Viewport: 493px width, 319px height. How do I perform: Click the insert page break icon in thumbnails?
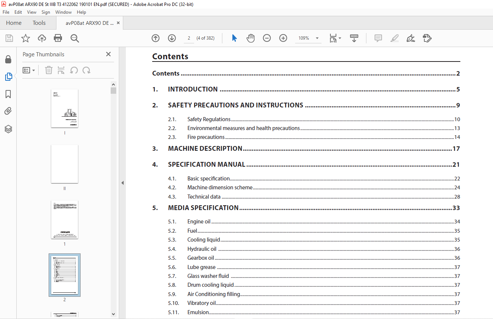click(61, 70)
